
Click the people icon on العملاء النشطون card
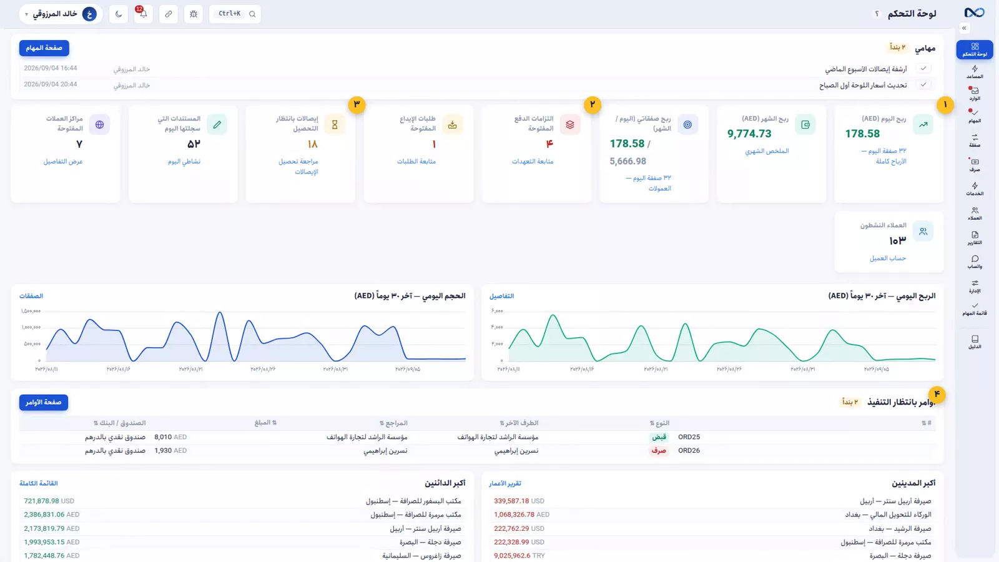point(923,232)
